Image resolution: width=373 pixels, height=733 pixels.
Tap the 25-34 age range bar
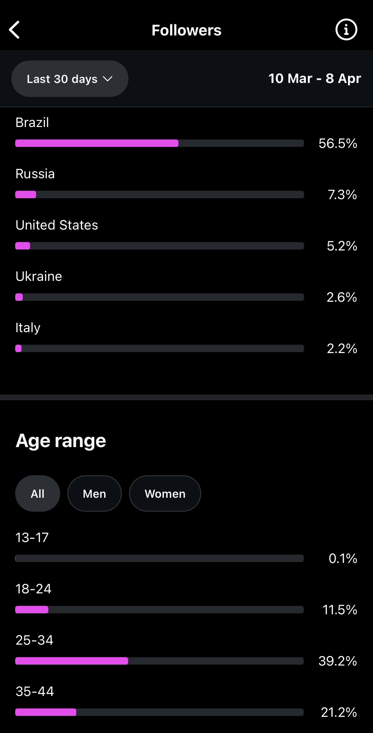[159, 661]
